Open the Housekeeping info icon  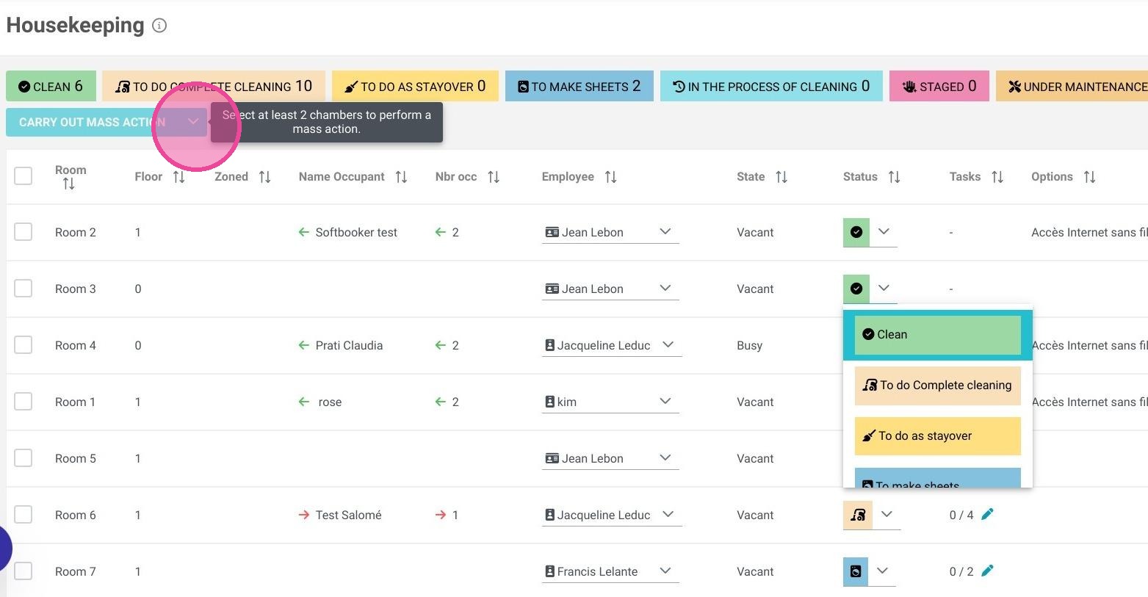coord(159,26)
